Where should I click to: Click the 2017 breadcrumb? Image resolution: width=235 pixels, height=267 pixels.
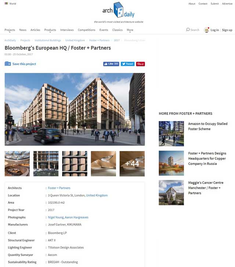point(117,41)
